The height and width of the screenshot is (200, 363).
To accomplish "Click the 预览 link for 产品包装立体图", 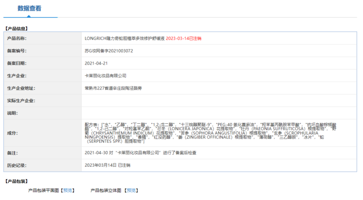I will pos(131,191).
